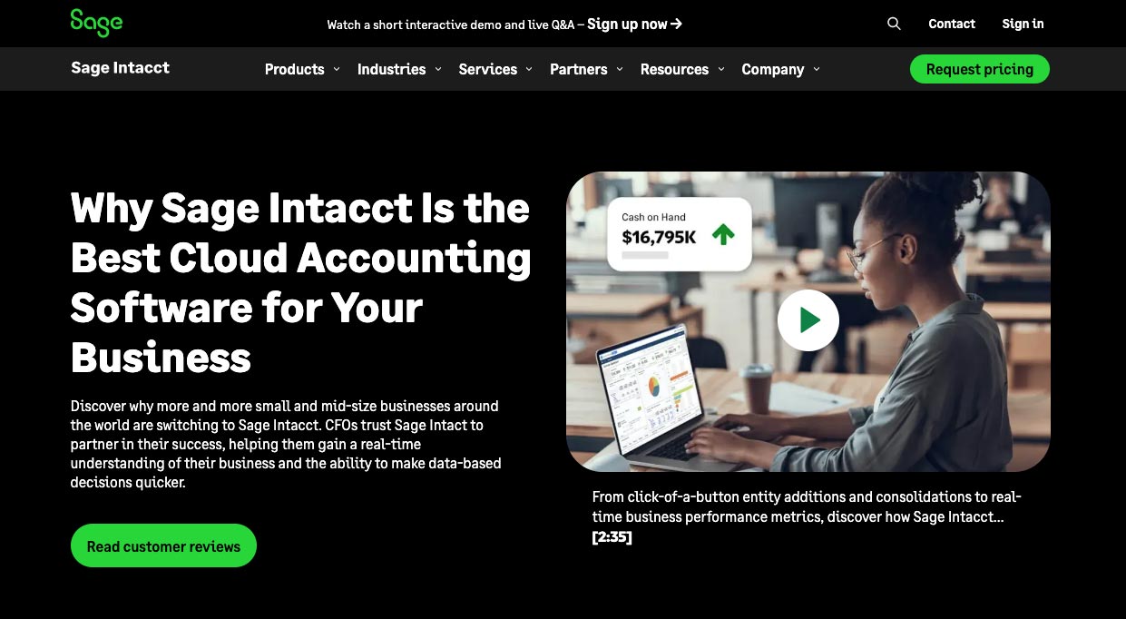The height and width of the screenshot is (619, 1126).
Task: Click the Cash on Hand card
Action: click(680, 234)
